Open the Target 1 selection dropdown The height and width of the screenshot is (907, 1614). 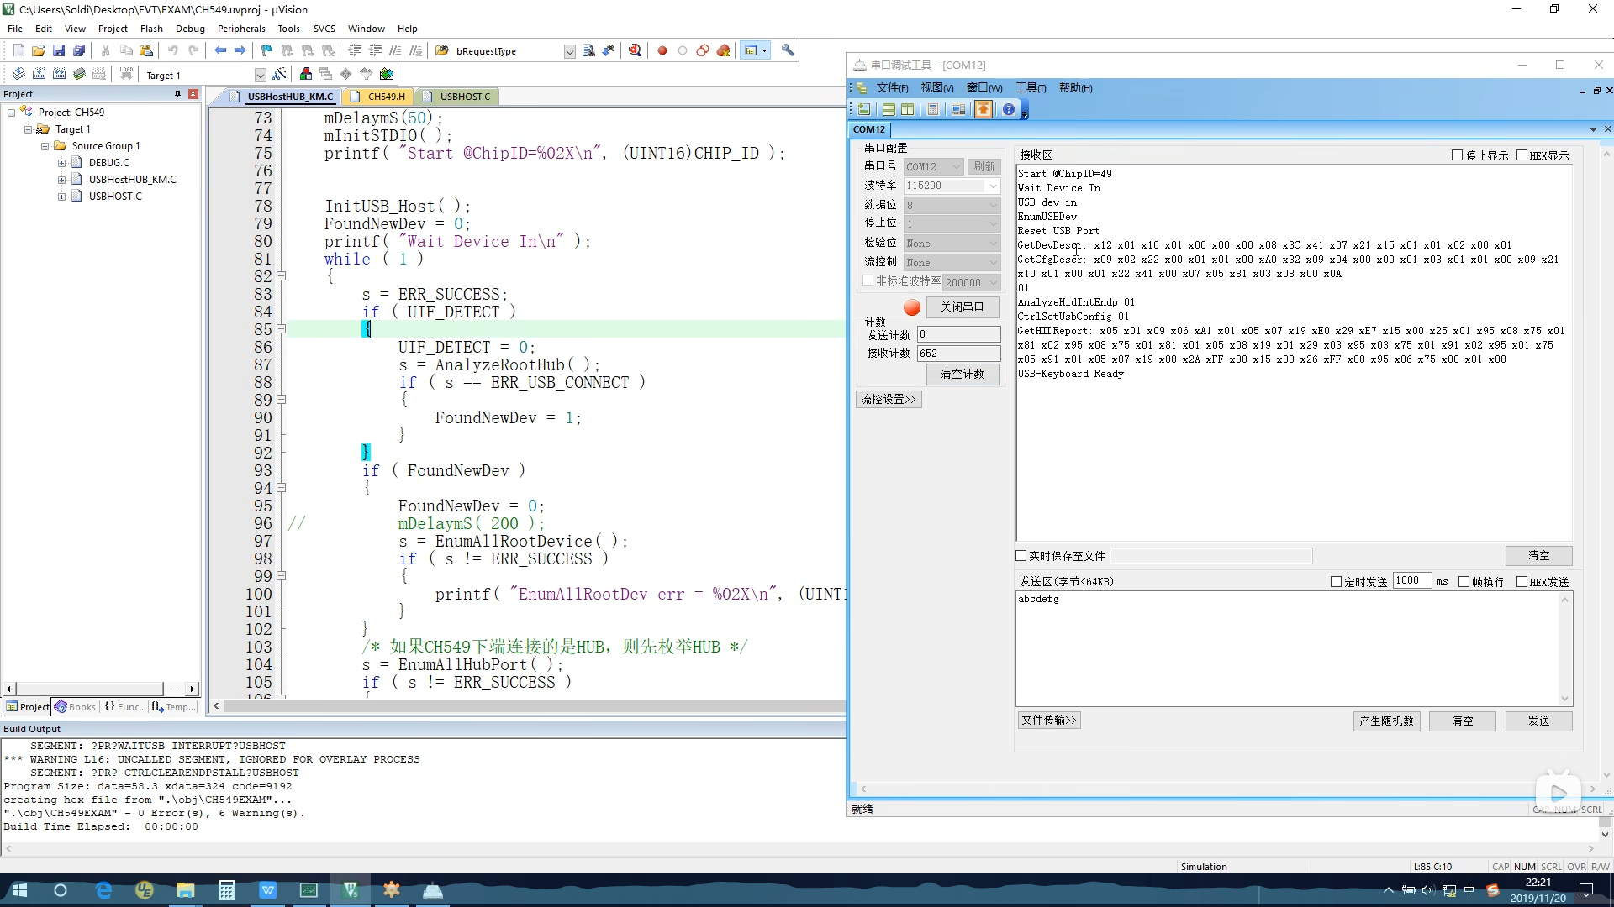pyautogui.click(x=260, y=76)
